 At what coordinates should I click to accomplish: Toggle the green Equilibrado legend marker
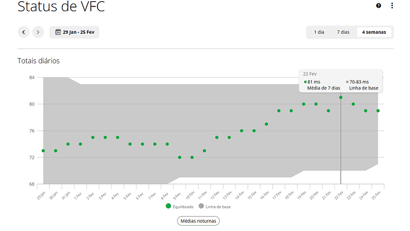coord(168,206)
